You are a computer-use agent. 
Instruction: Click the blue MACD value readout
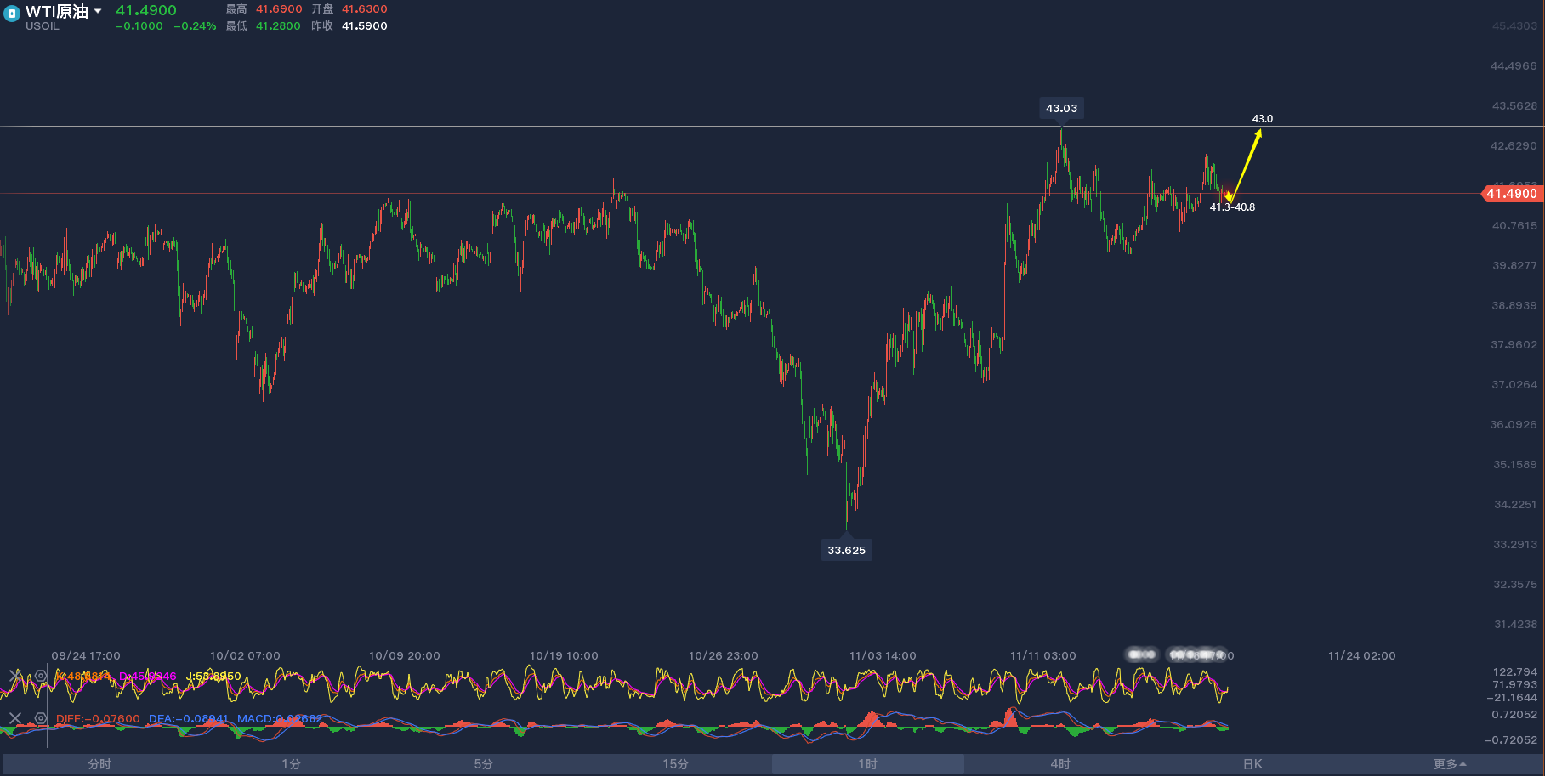[x=280, y=719]
